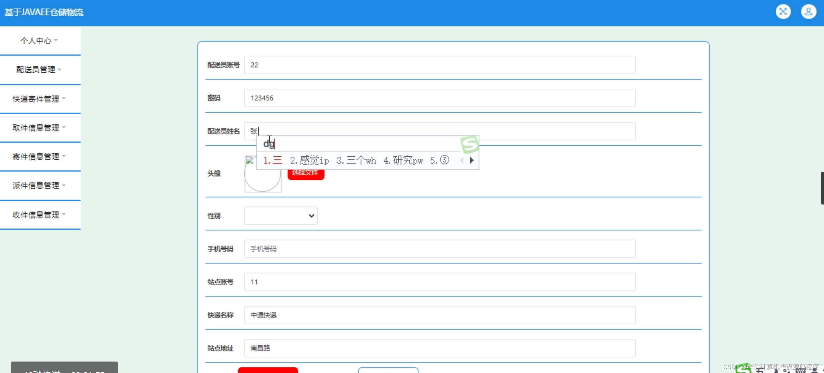The width and height of the screenshot is (824, 373).
Task: Click the previous IME candidate page arrow
Action: 461,160
